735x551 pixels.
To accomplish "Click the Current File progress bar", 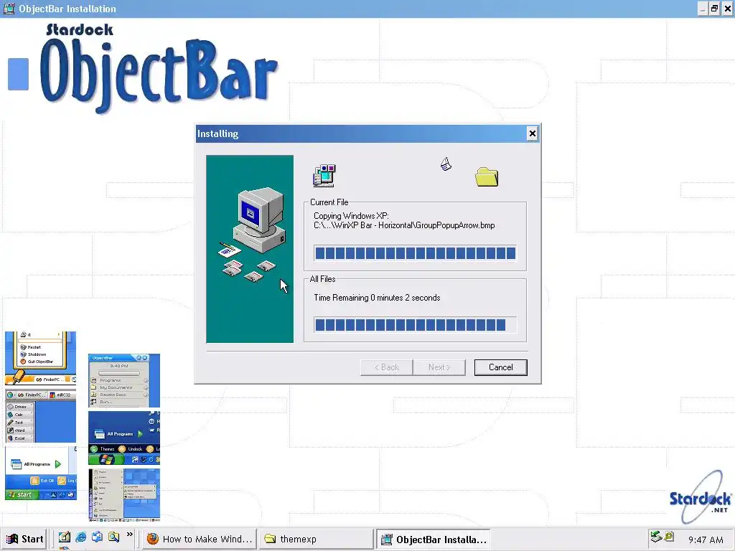I will [416, 253].
